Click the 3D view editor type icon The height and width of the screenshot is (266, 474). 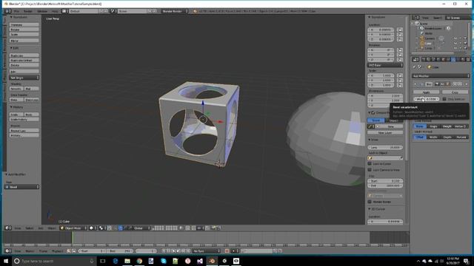8,228
